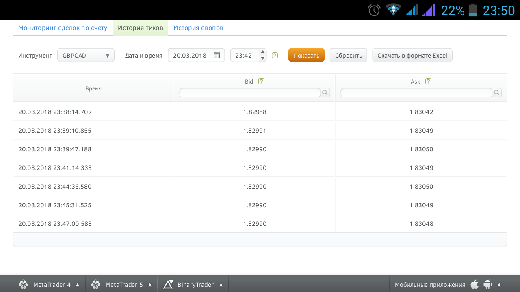Open the GBPCAD instrument dropdown
This screenshot has width=520, height=292.
(86, 56)
